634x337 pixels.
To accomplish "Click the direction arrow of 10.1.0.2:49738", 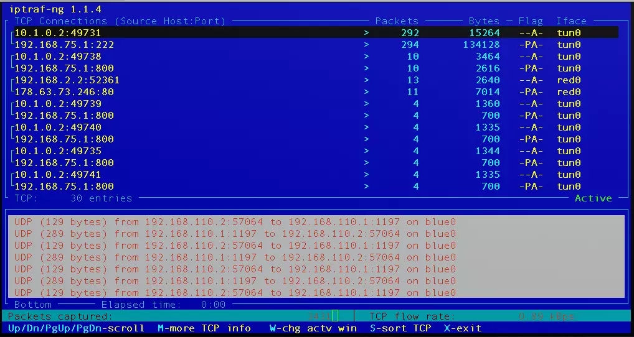I will pyautogui.click(x=366, y=57).
